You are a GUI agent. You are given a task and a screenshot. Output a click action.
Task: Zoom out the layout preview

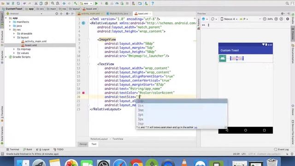(265, 19)
